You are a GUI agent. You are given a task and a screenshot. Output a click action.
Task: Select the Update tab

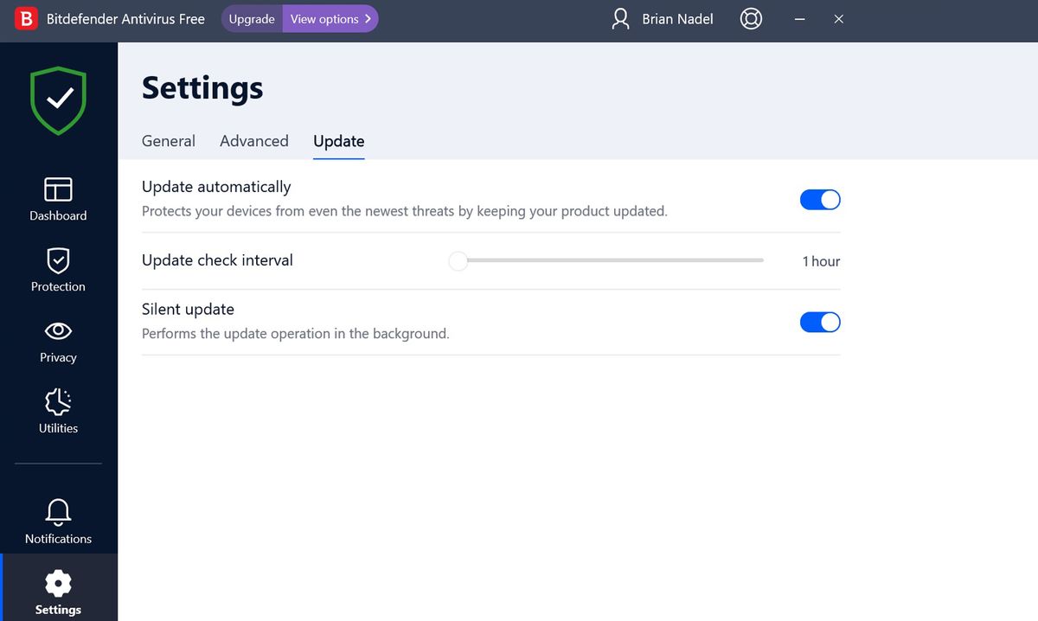click(339, 141)
